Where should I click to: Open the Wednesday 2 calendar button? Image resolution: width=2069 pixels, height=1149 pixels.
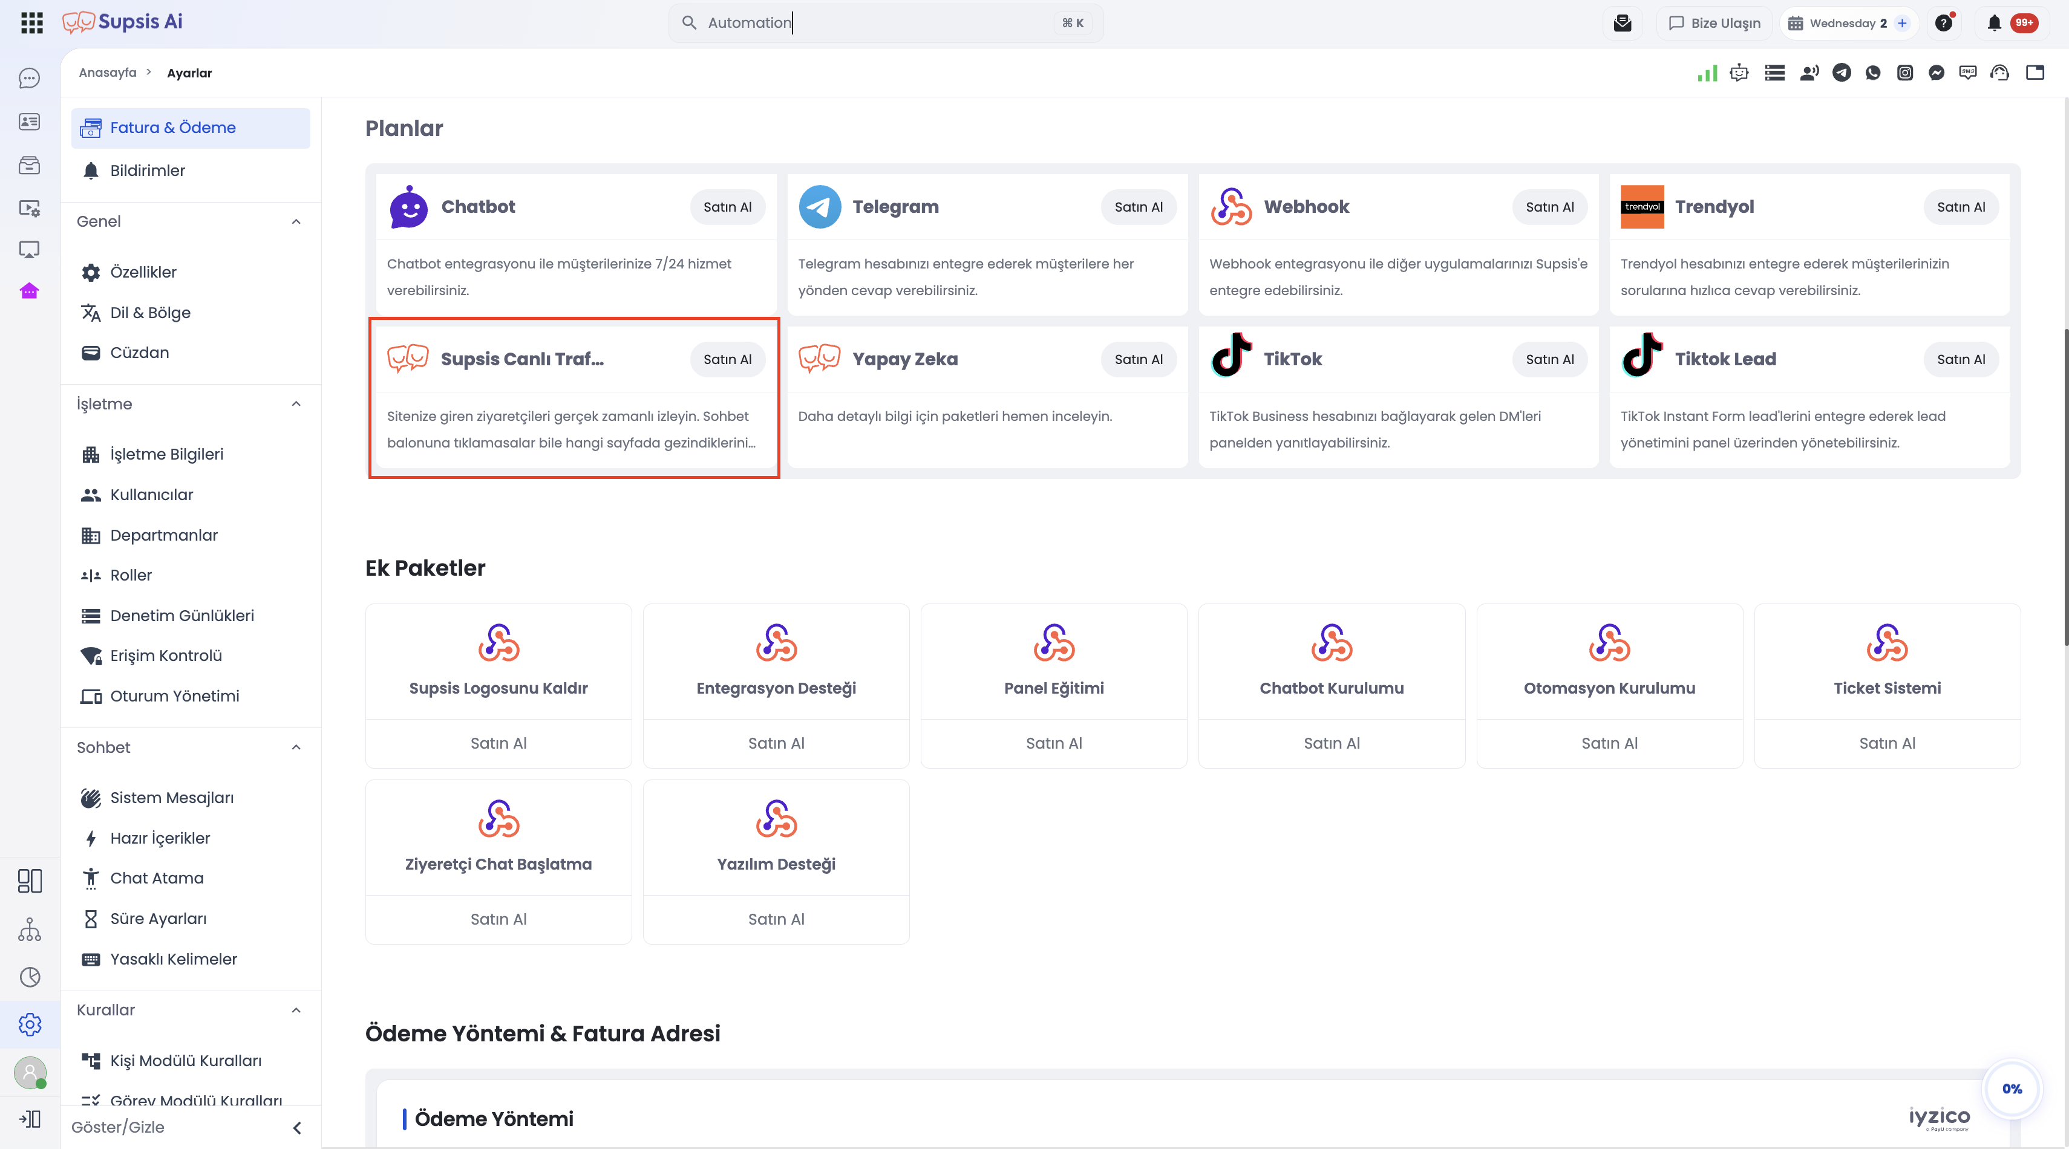click(1849, 24)
